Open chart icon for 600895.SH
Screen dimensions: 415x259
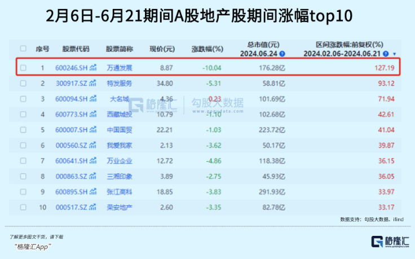click(x=93, y=191)
